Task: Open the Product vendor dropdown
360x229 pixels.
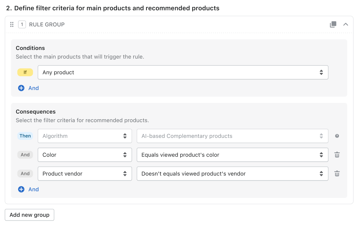Action: point(85,174)
